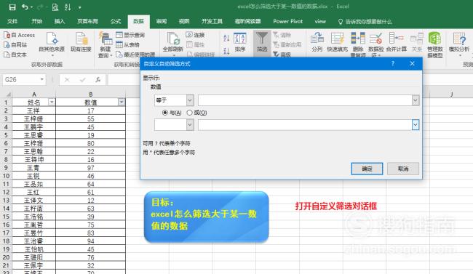Open the first condition dropdown showing 等于
Image resolution: width=473 pixels, height=274 pixels.
(x=190, y=100)
